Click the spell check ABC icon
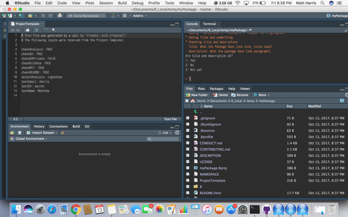The height and width of the screenshot is (217, 348). point(46,30)
